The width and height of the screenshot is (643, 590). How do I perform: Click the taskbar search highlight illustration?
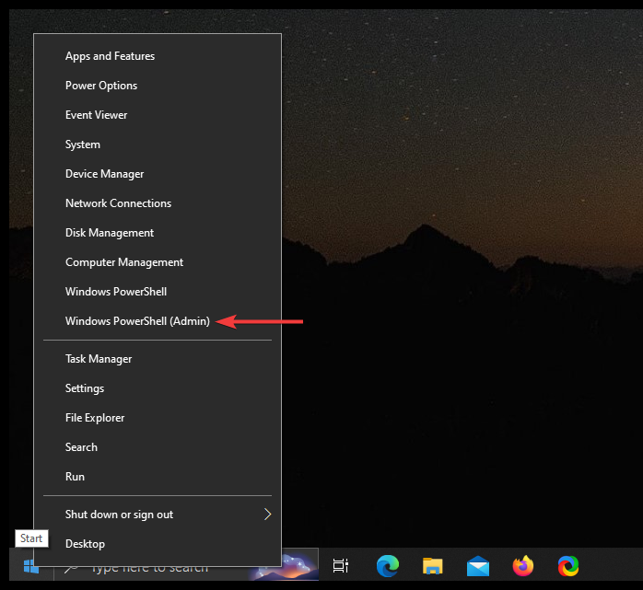[x=300, y=567]
